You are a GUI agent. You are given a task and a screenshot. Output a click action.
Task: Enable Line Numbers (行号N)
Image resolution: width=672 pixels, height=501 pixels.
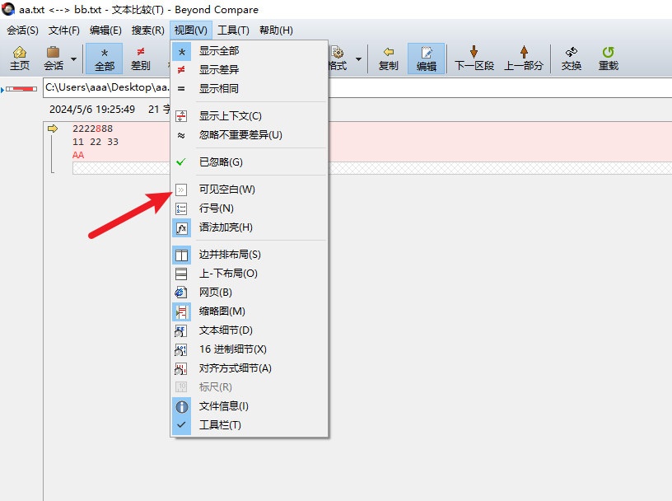249,208
